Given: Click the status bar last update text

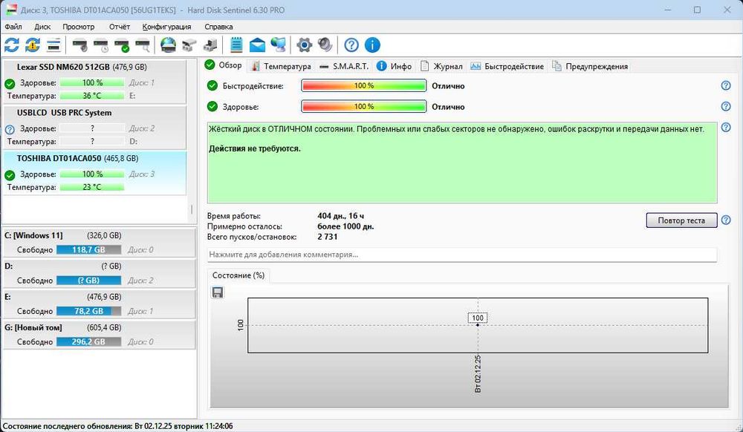Looking at the screenshot, I should coord(117,426).
